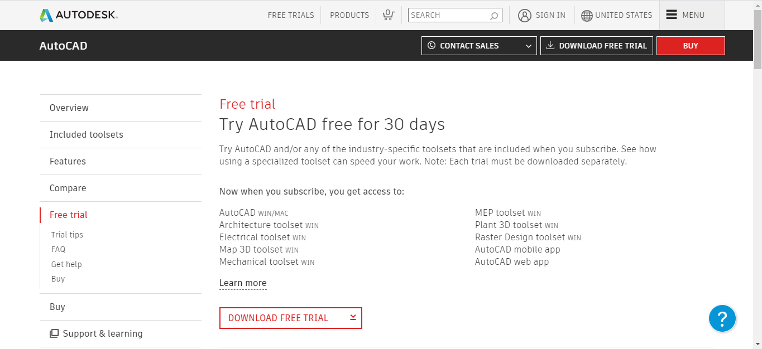Click the Learn more link
The height and width of the screenshot is (349, 762).
tap(243, 283)
